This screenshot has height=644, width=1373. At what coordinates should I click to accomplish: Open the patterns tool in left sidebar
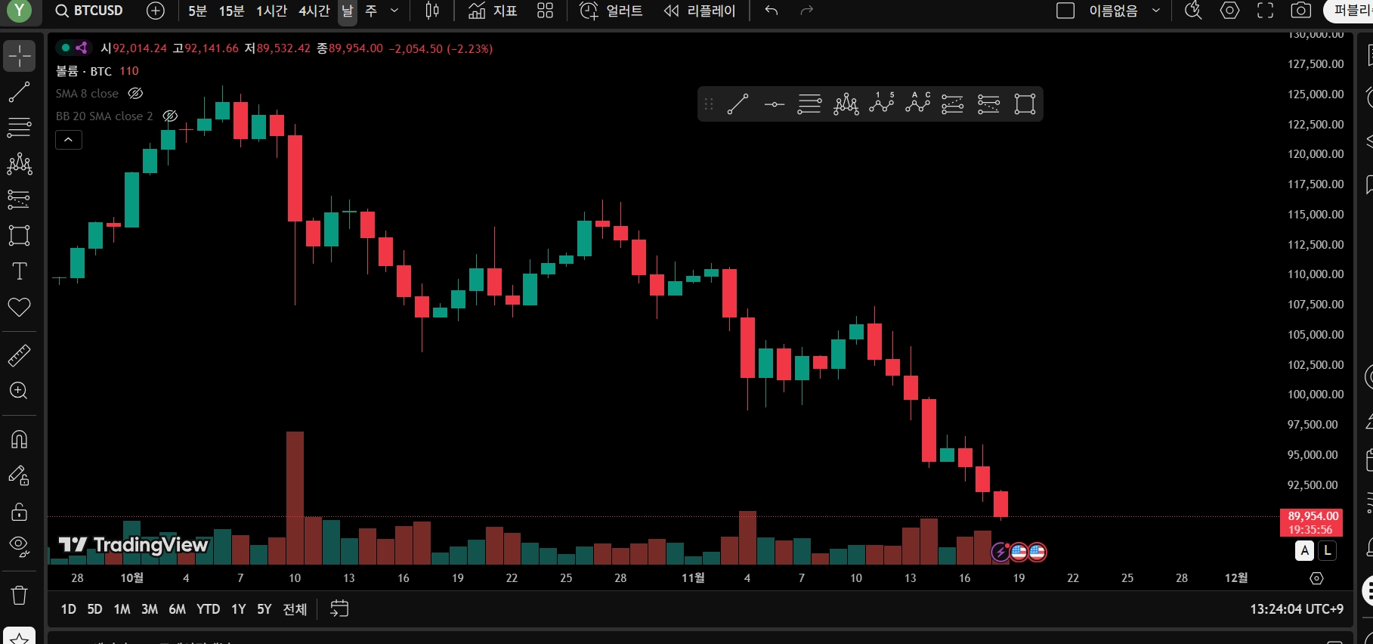click(x=19, y=163)
